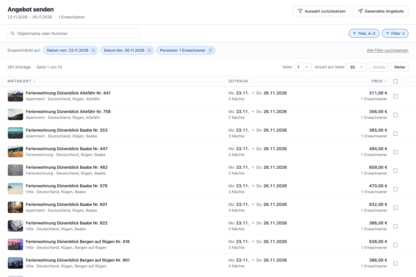Open thumbnail of Ferienwohnung Dünenblick Altefähr Nr. 441
Viewport: 416px width, 277px height.
pyautogui.click(x=15, y=96)
